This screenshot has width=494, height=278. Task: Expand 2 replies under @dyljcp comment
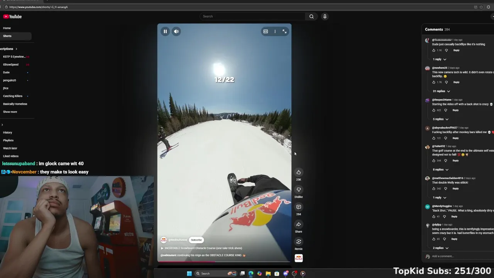tap(441, 248)
